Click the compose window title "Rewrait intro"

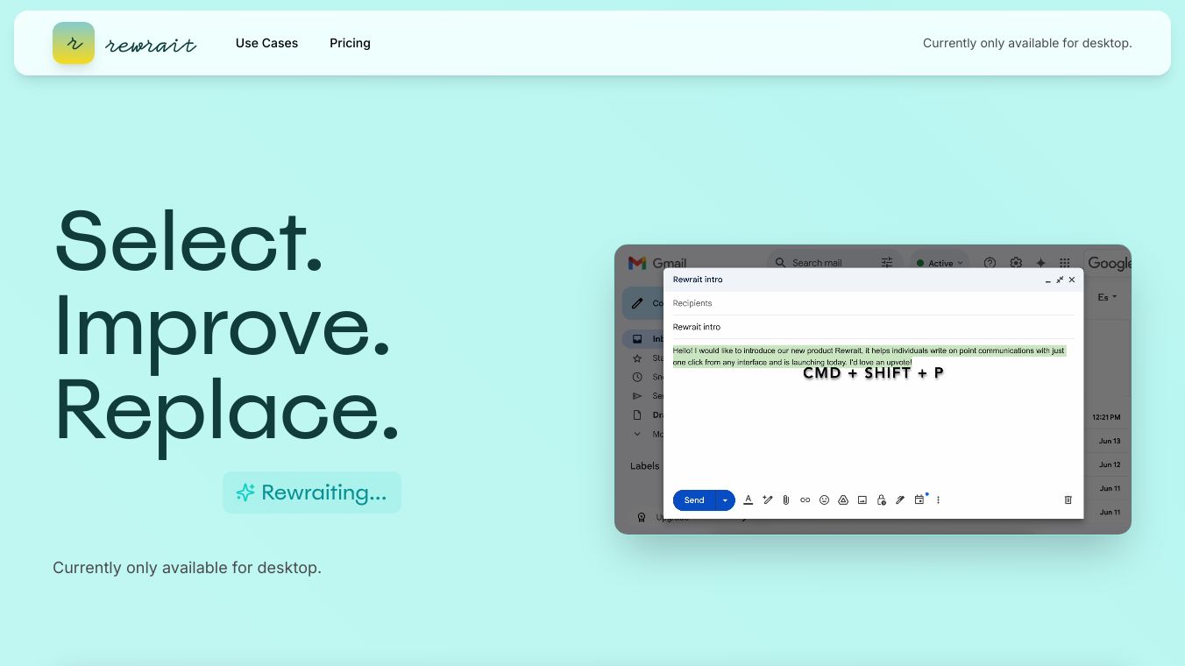pyautogui.click(x=698, y=280)
